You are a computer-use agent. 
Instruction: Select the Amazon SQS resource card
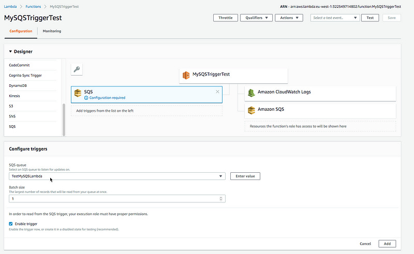tap(320, 111)
